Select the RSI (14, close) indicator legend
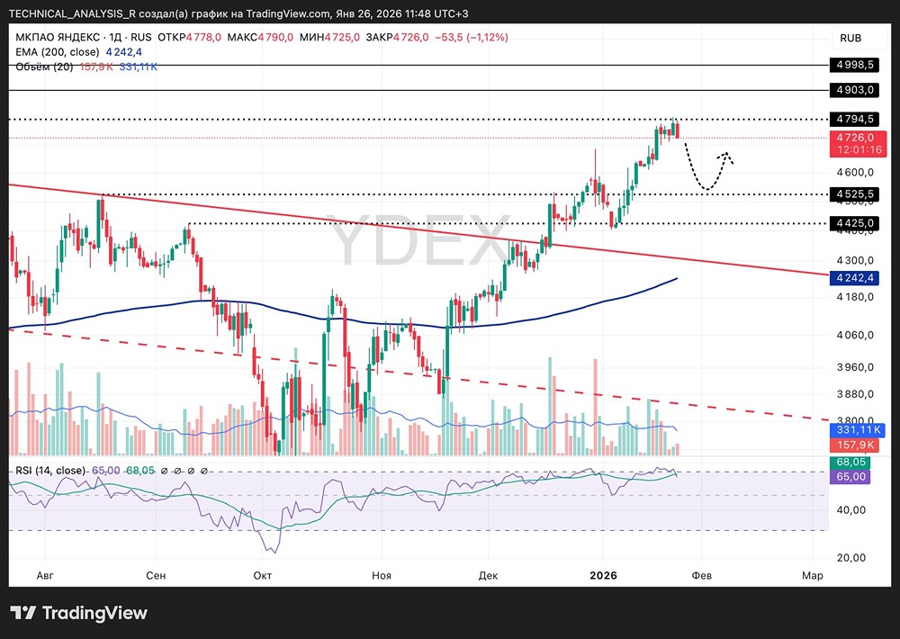 49,471
